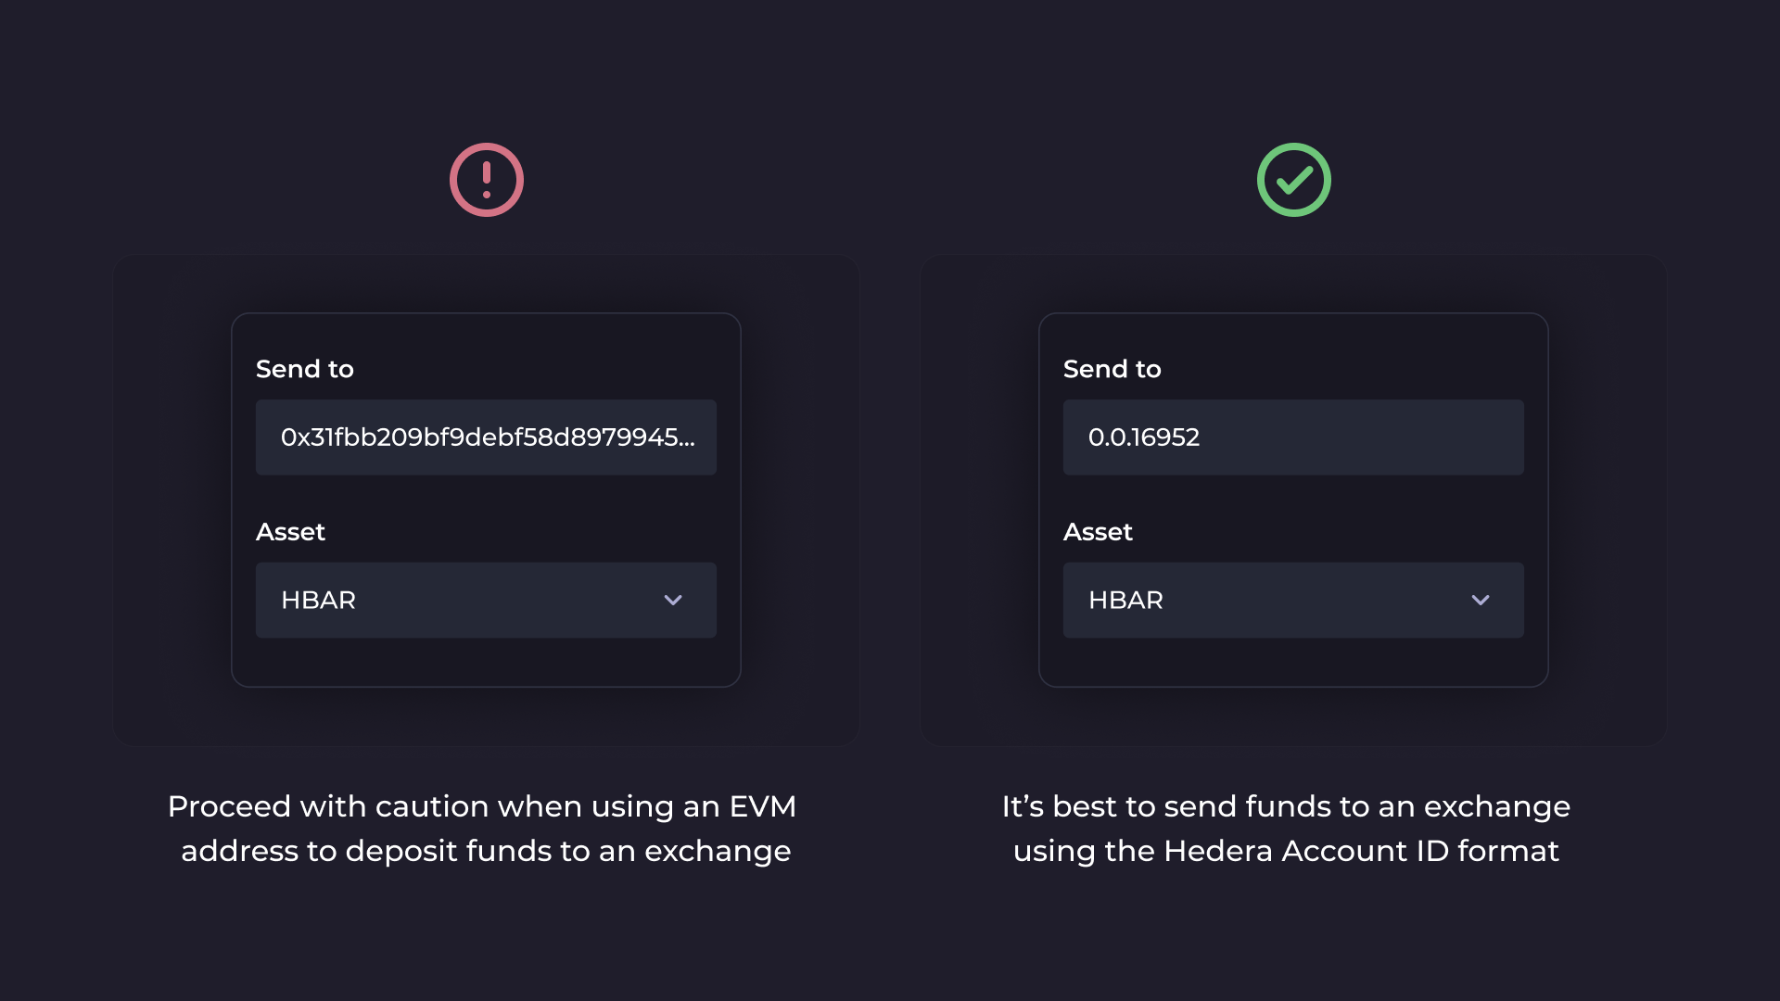Image resolution: width=1780 pixels, height=1001 pixels.
Task: Select the Send to field containing 0.0.16952
Action: (1294, 437)
